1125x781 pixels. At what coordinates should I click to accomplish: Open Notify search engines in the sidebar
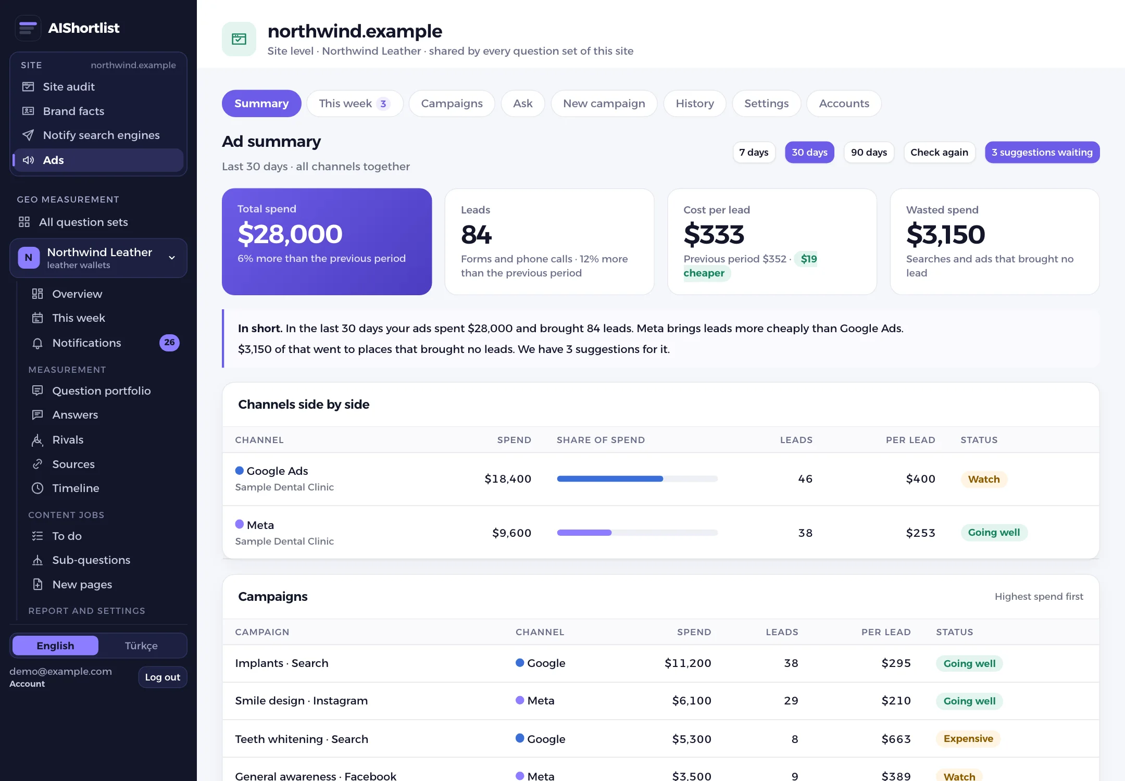coord(99,135)
